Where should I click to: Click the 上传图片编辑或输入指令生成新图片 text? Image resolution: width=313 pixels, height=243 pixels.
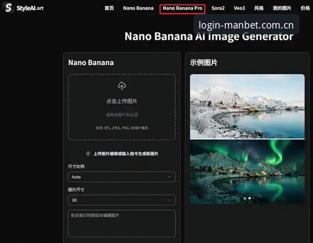click(126, 154)
